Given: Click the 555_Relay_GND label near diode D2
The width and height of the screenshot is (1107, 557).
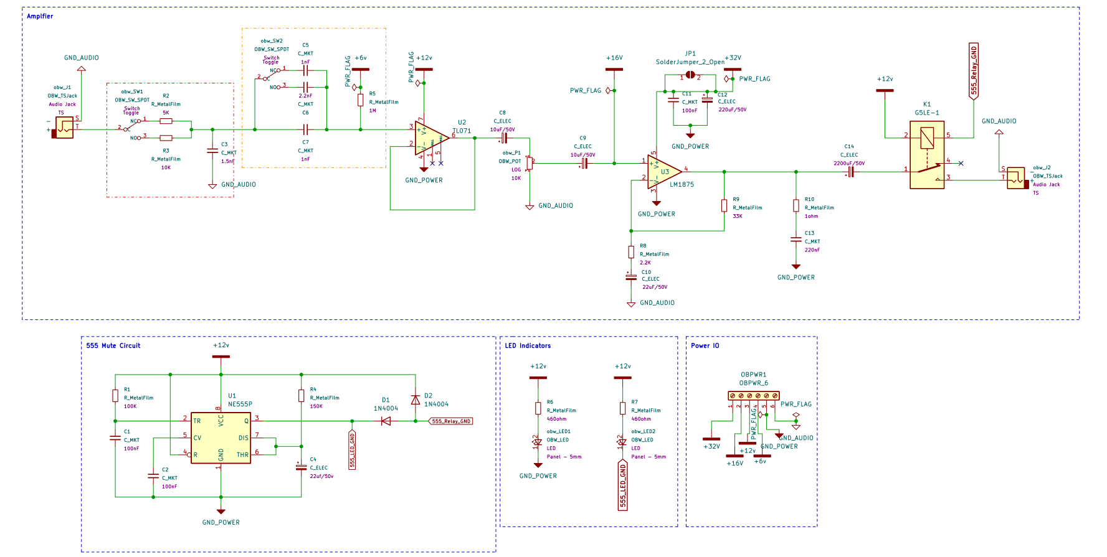Looking at the screenshot, I should click(x=451, y=421).
